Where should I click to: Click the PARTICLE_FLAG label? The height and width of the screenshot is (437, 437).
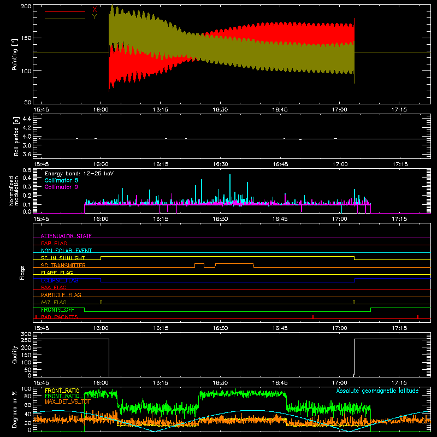pos(61,294)
